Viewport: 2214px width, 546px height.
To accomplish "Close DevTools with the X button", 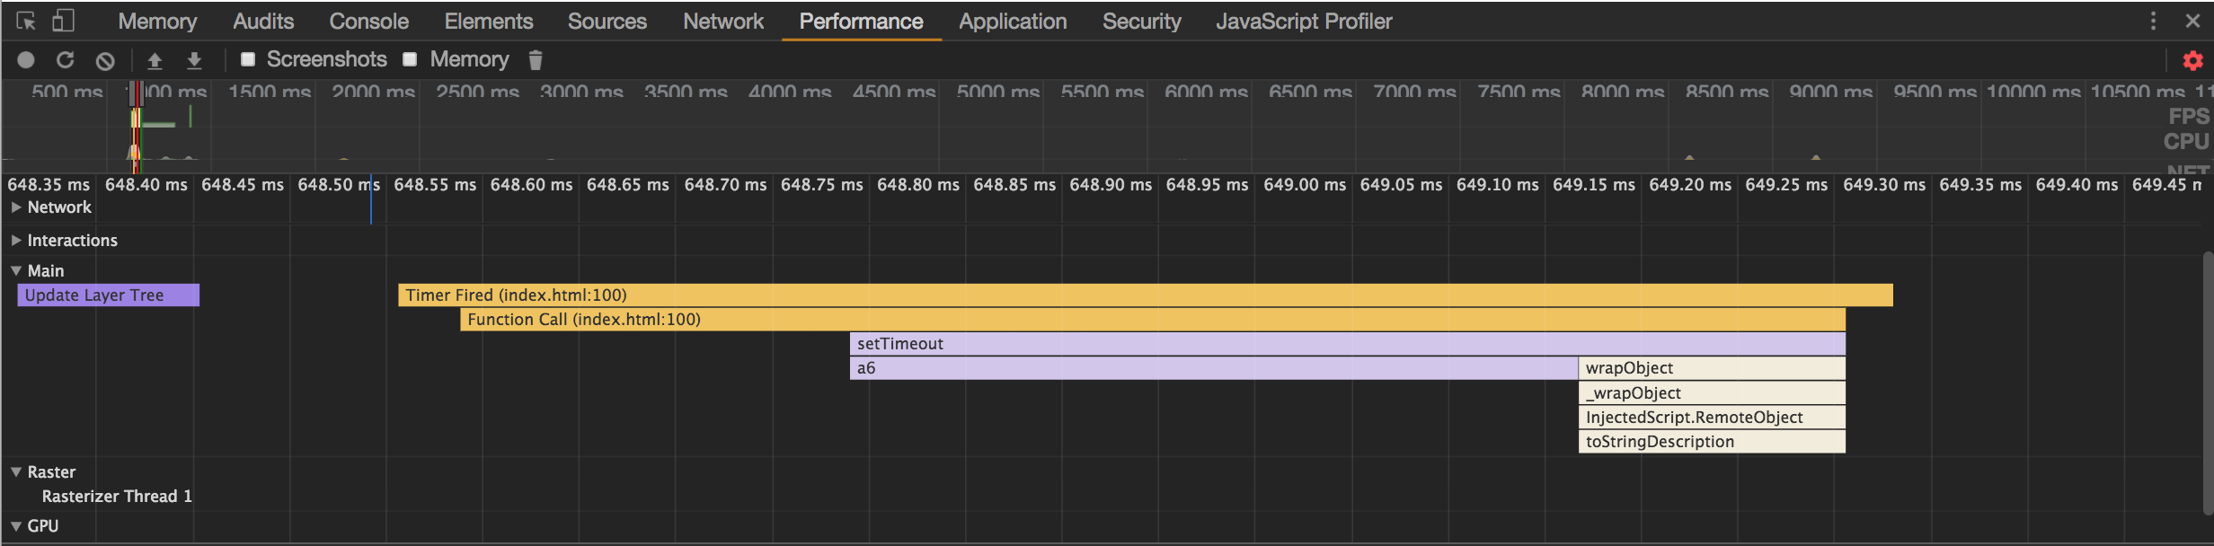I will (2192, 21).
